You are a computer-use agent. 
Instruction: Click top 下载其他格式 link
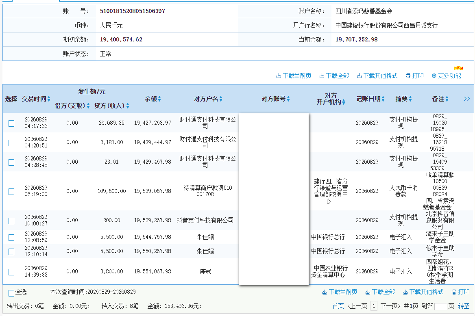click(x=377, y=76)
